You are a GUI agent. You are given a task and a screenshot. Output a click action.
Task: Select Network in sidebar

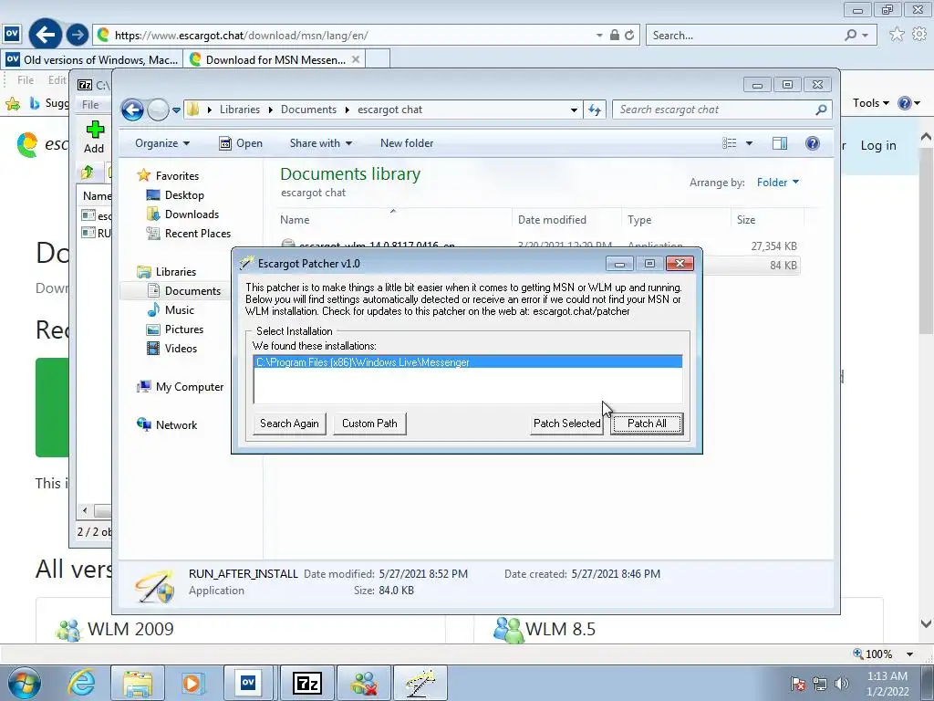176,425
